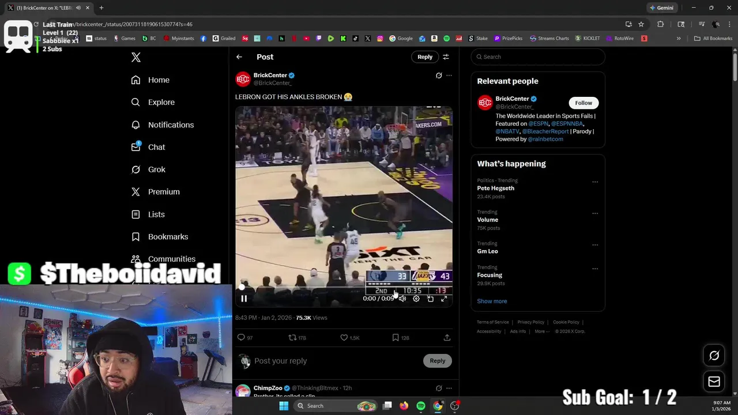
Task: Open more options for Gm Leo trend
Action: 595,245
